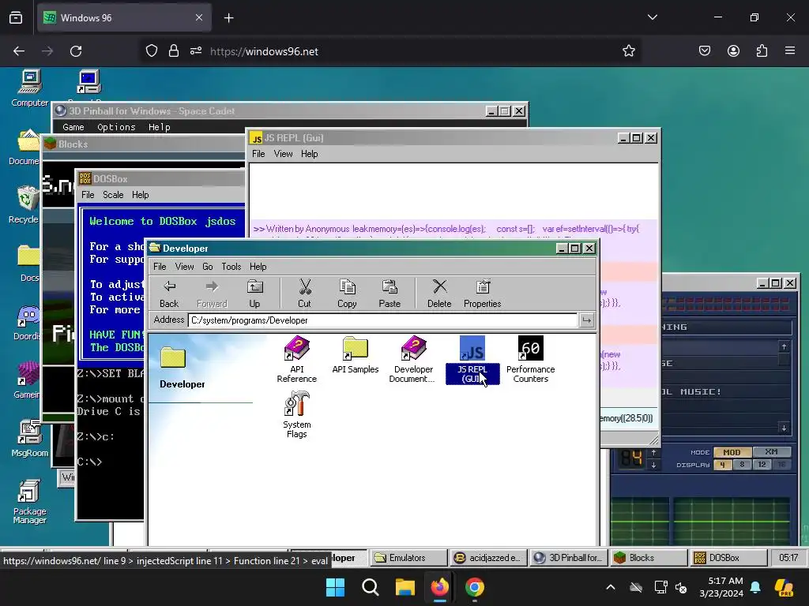
Task: Open the Docs folder on desktop
Action: (x=29, y=263)
